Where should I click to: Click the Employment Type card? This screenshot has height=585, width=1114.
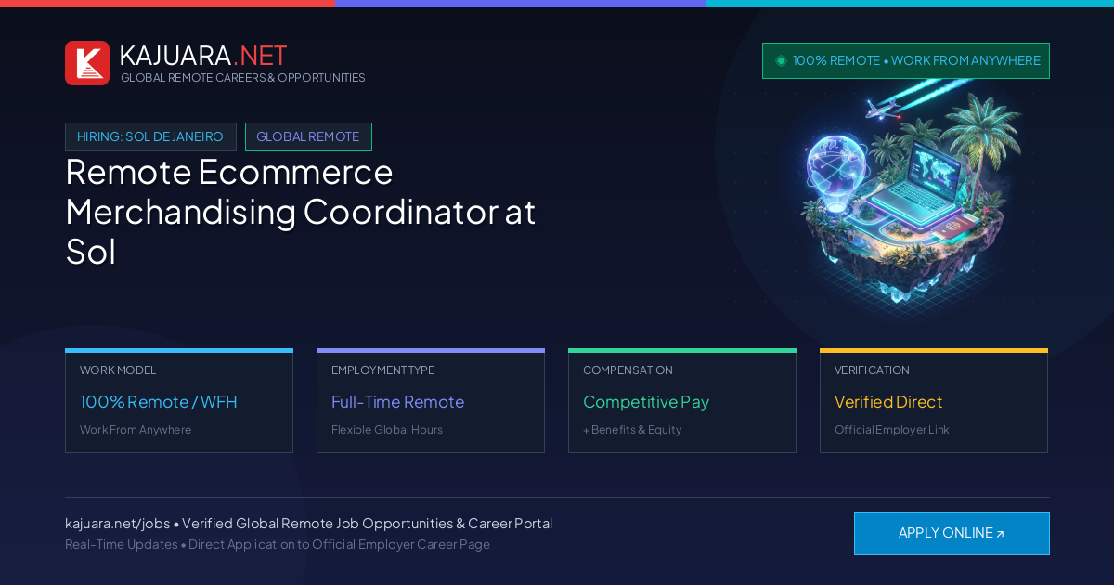click(431, 400)
